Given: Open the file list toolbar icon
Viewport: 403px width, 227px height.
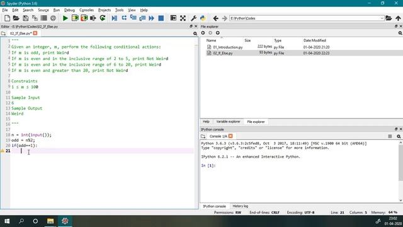Looking at the screenshot, I should click(44, 18).
